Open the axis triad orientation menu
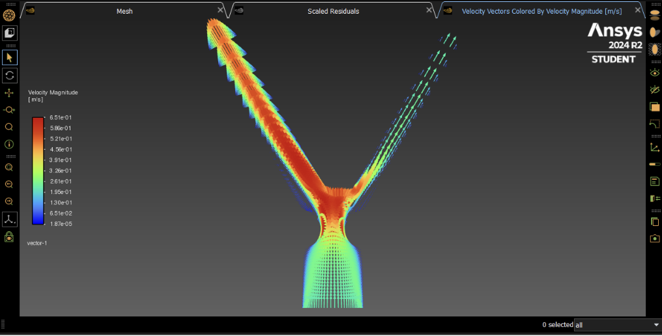Screen dimensions: 662x336 point(9,219)
